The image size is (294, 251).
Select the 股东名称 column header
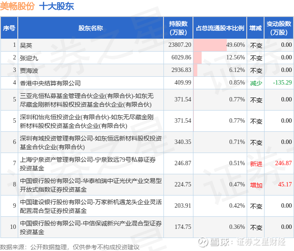tap(91, 28)
